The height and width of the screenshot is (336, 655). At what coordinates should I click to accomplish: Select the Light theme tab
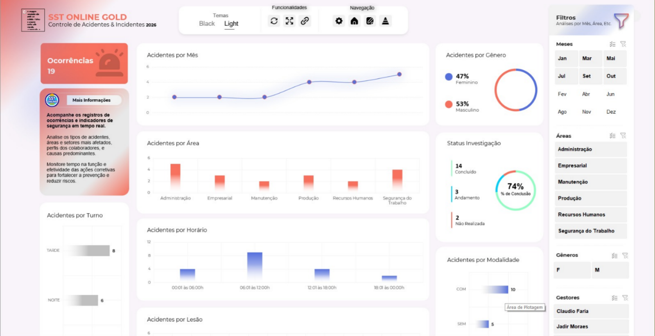click(231, 24)
